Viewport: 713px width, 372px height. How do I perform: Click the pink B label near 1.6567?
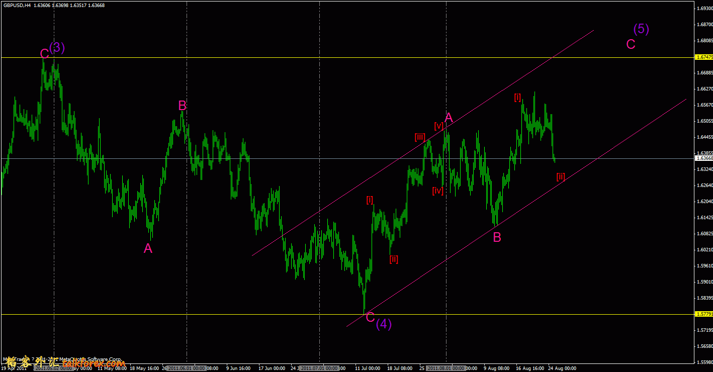click(x=183, y=106)
